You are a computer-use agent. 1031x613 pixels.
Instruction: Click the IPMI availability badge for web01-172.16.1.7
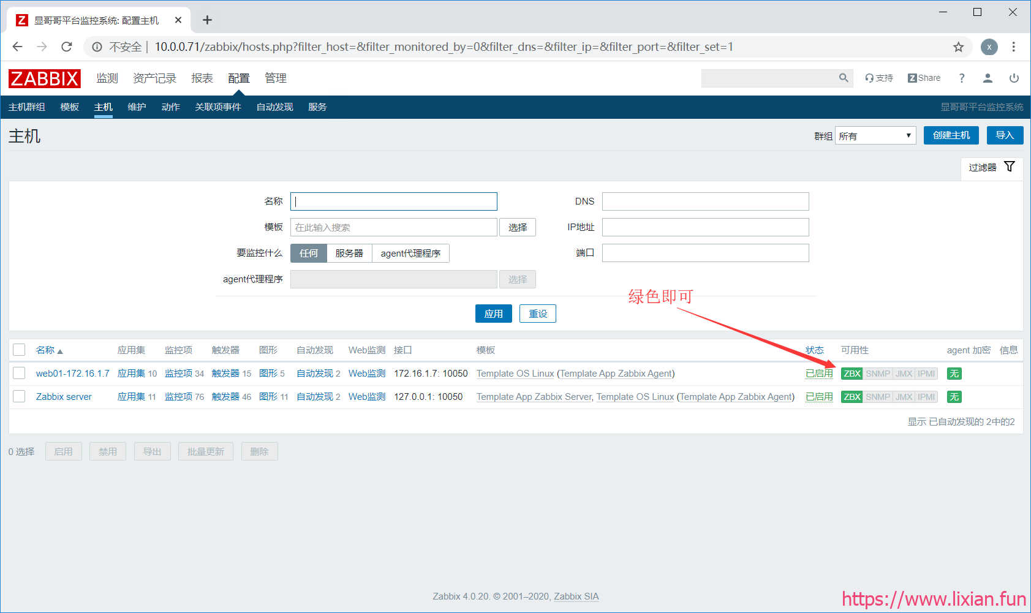point(926,374)
